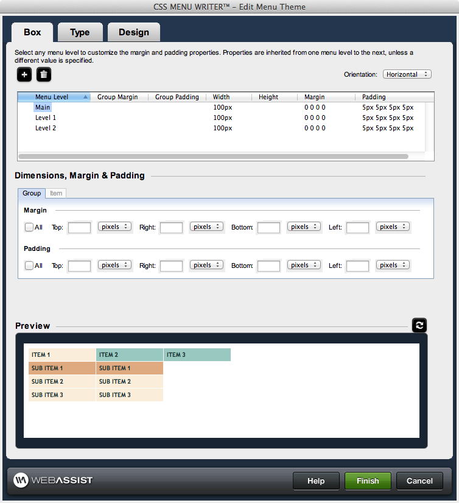Click the Padding Right input field
459x503 pixels.
tap(171, 266)
